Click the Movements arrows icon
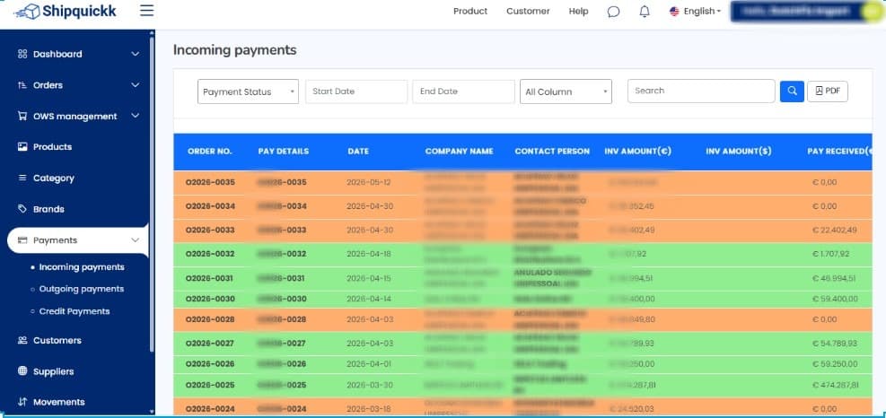 point(22,402)
